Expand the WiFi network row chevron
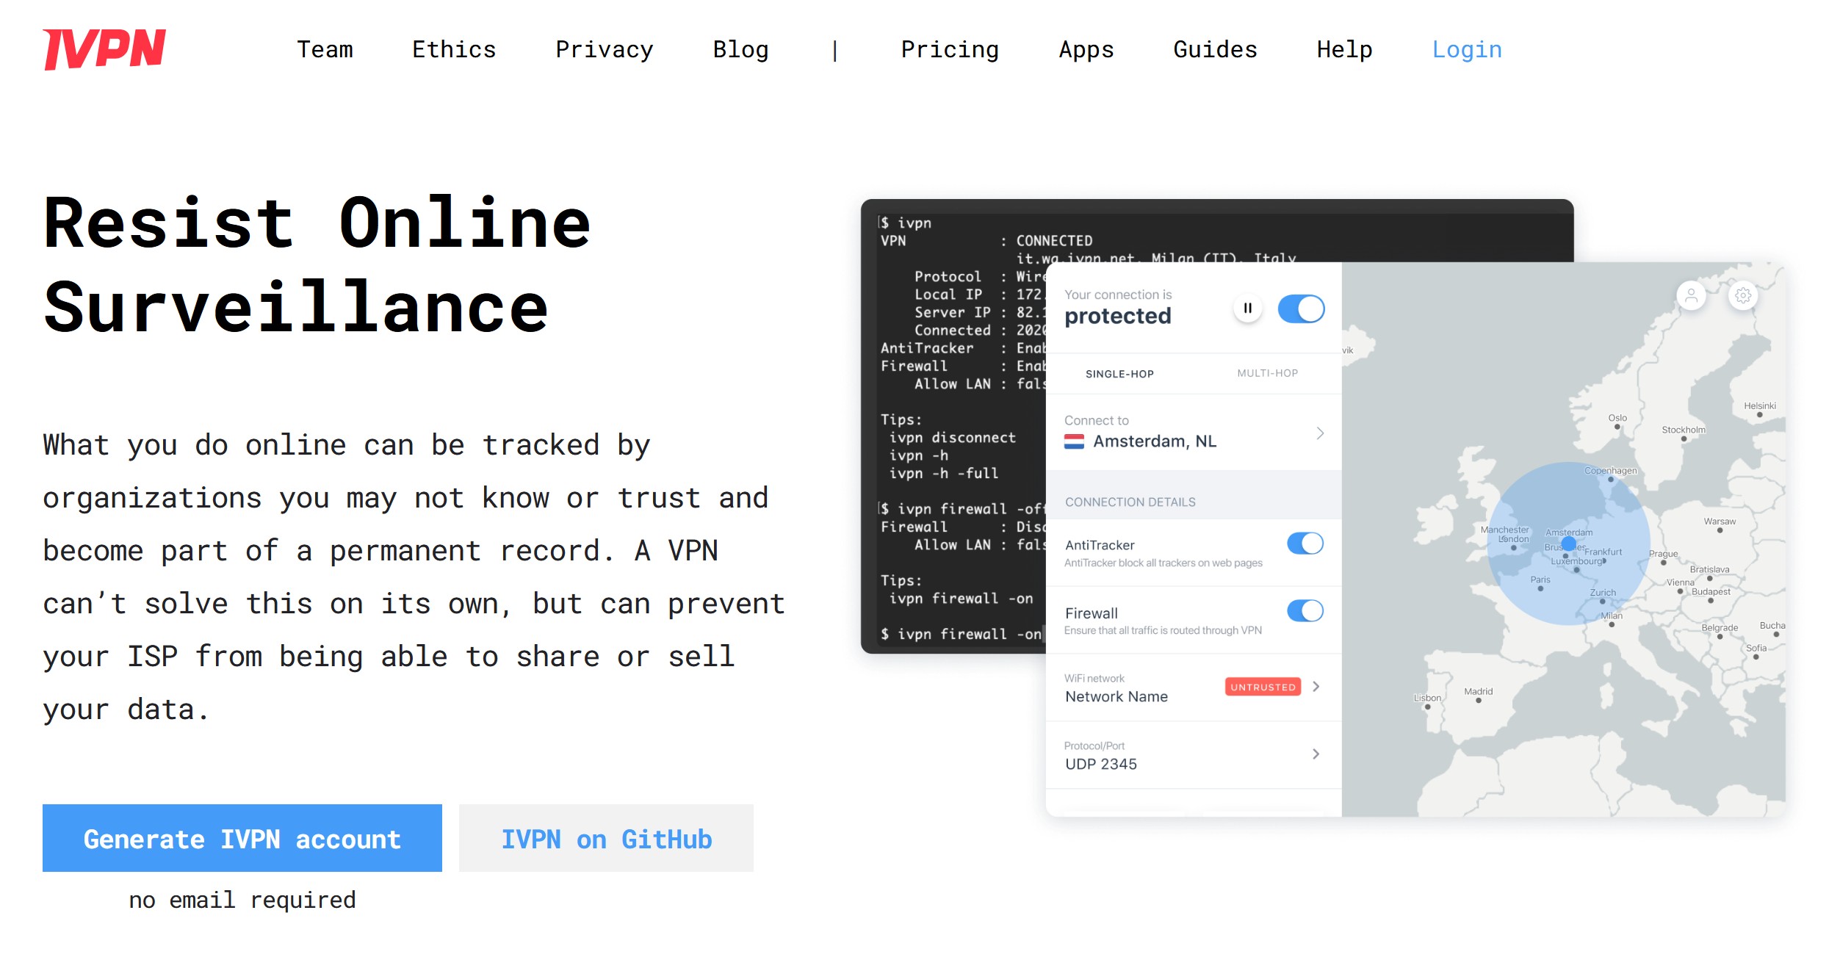This screenshot has width=1829, height=971. (x=1316, y=686)
